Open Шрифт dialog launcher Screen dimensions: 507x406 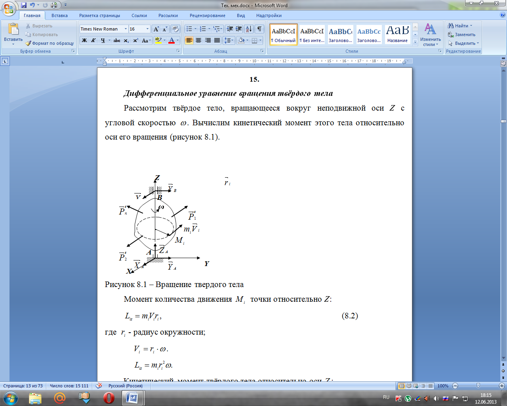178,51
